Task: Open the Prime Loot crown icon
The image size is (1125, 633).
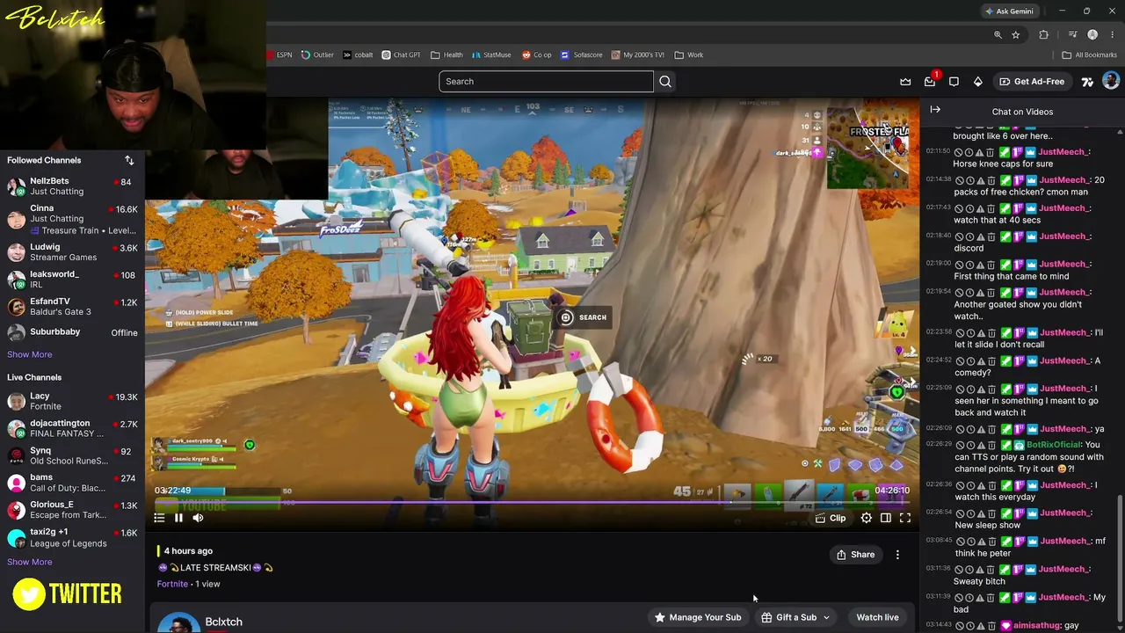Action: 905,82
